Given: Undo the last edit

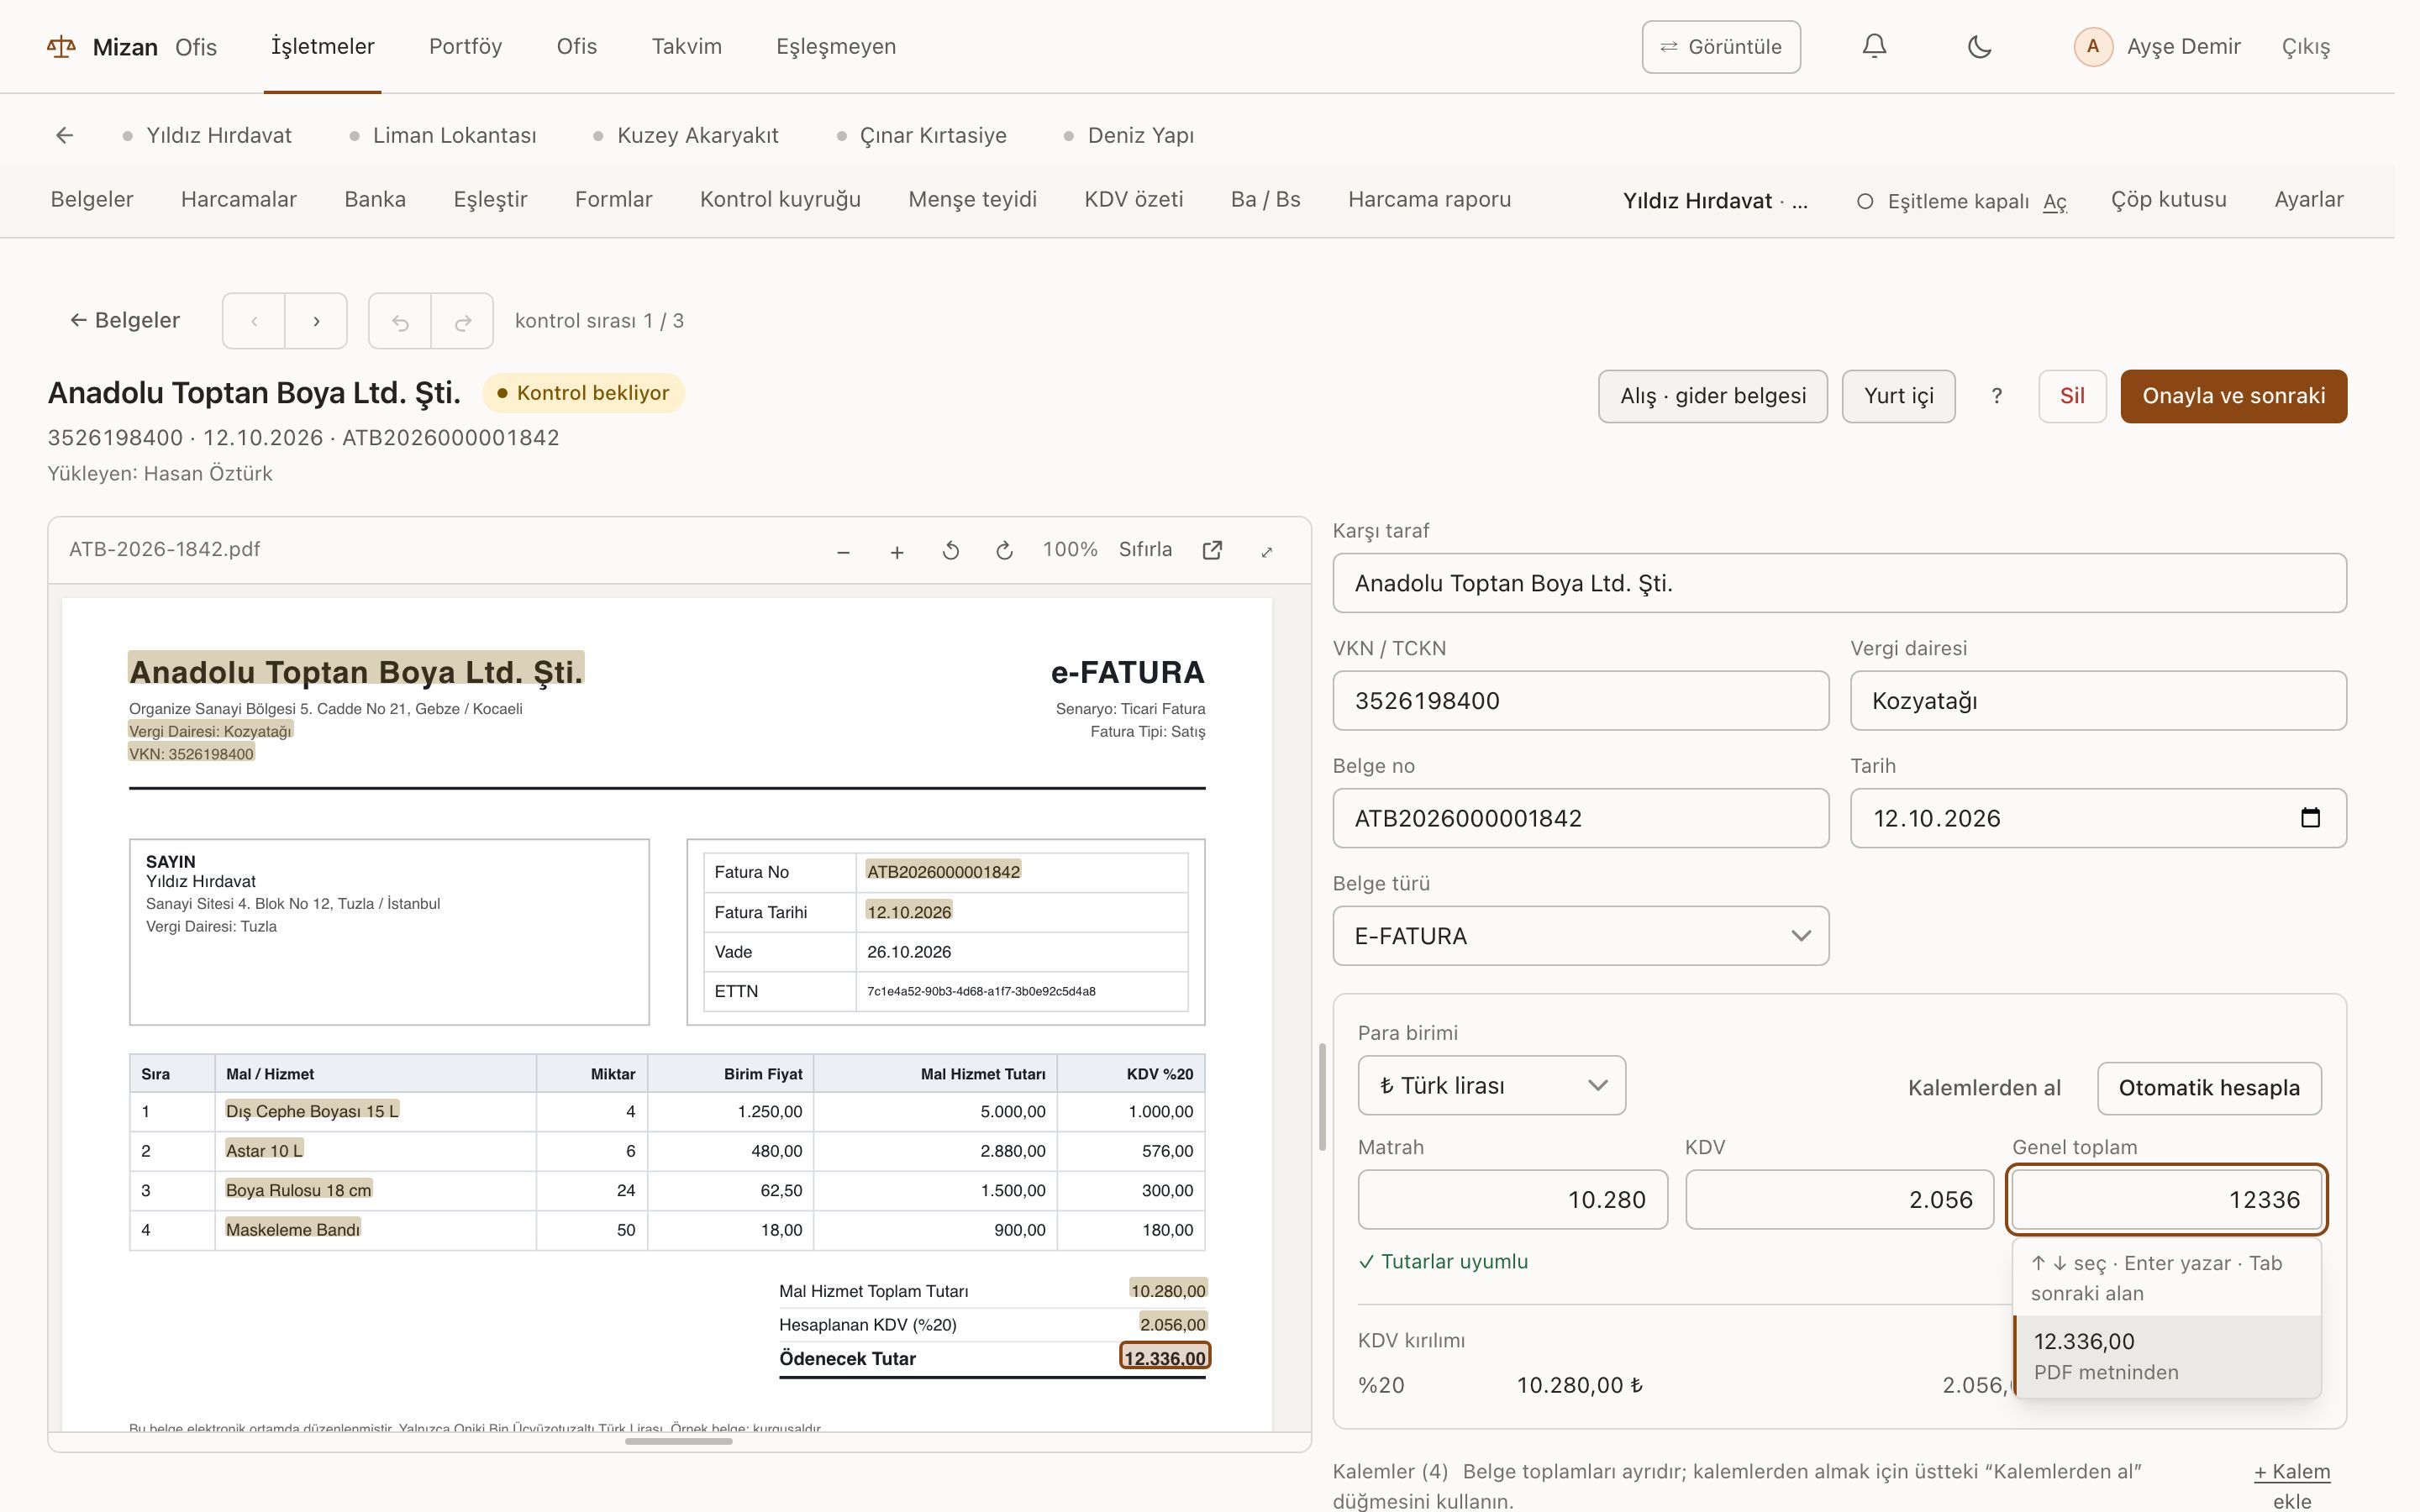Looking at the screenshot, I should [x=400, y=321].
